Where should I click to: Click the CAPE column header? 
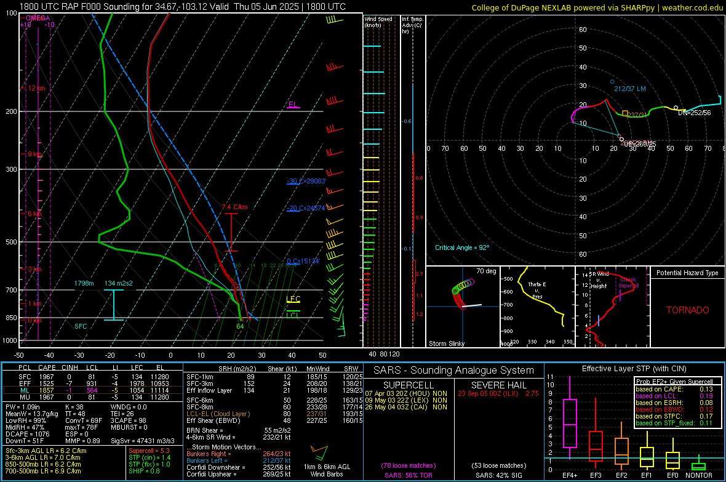tap(47, 368)
